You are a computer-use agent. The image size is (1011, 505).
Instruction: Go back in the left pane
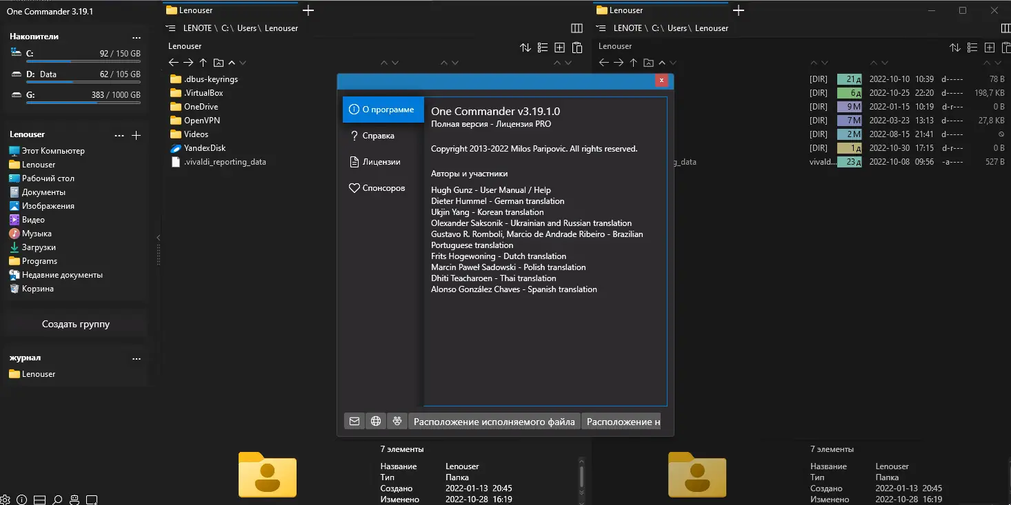[174, 63]
